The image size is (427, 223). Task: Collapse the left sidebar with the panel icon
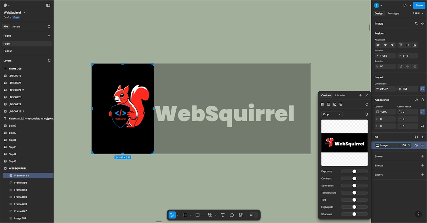pyautogui.click(x=48, y=5)
